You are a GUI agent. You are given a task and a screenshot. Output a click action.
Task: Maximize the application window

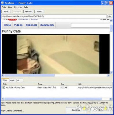point(107,3)
